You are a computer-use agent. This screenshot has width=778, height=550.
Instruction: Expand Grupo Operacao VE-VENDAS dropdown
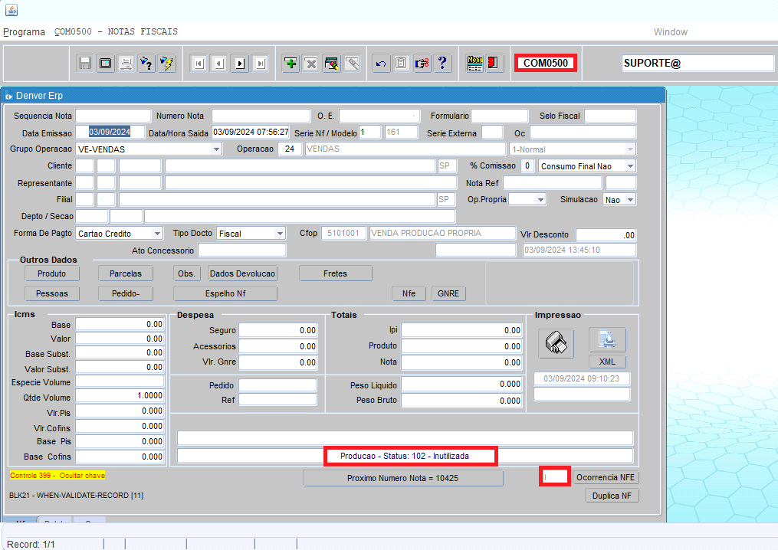pyautogui.click(x=216, y=149)
